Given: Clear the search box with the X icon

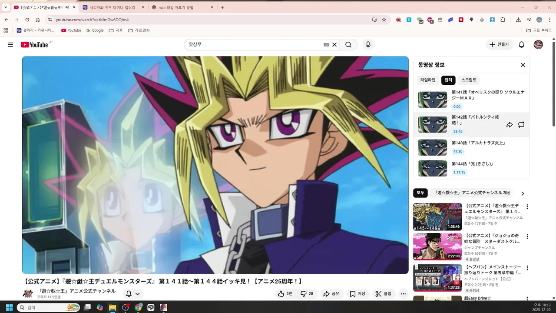Looking at the screenshot, I should pyautogui.click(x=334, y=45).
